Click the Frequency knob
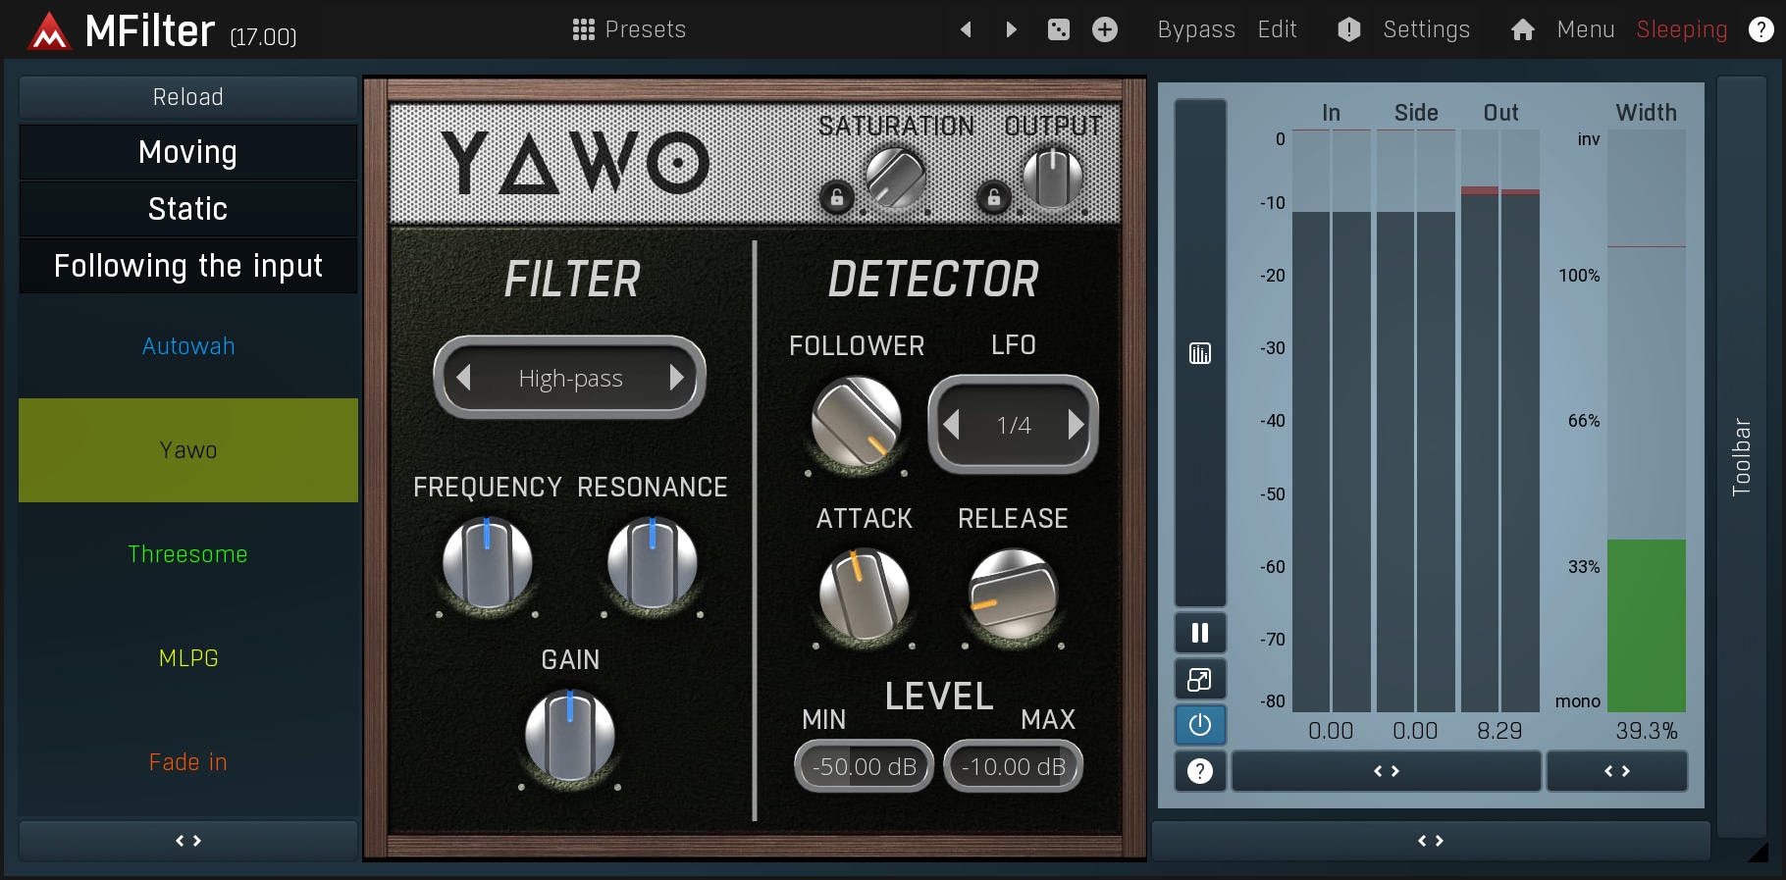Image resolution: width=1786 pixels, height=880 pixels. tap(487, 564)
